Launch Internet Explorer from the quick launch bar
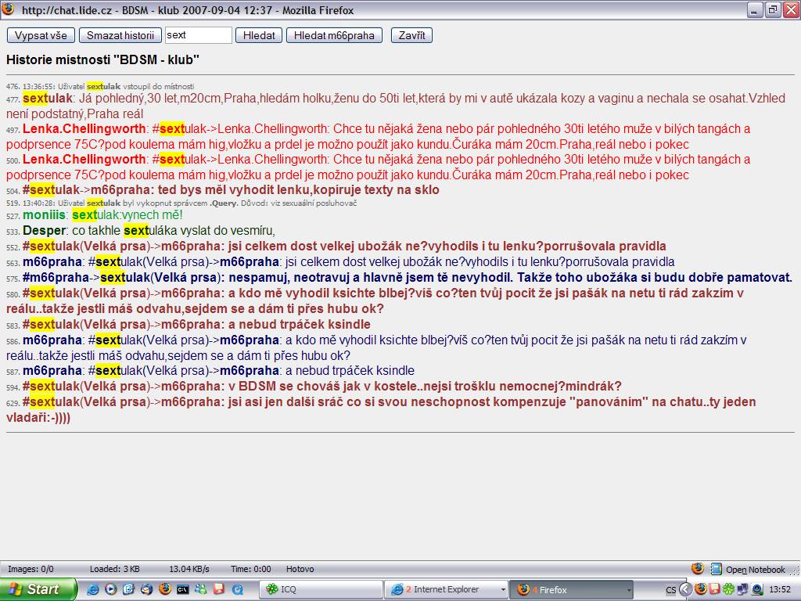The height and width of the screenshot is (601, 801). (x=93, y=589)
